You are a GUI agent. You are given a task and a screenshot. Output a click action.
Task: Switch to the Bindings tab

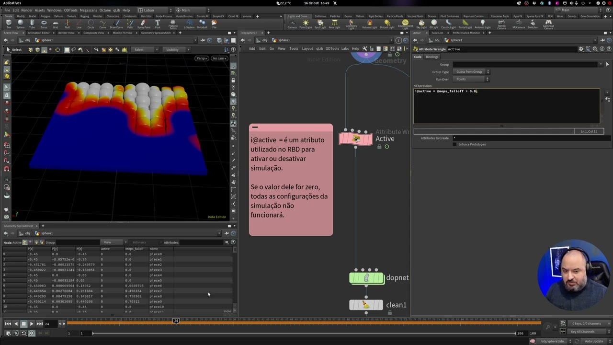432,57
